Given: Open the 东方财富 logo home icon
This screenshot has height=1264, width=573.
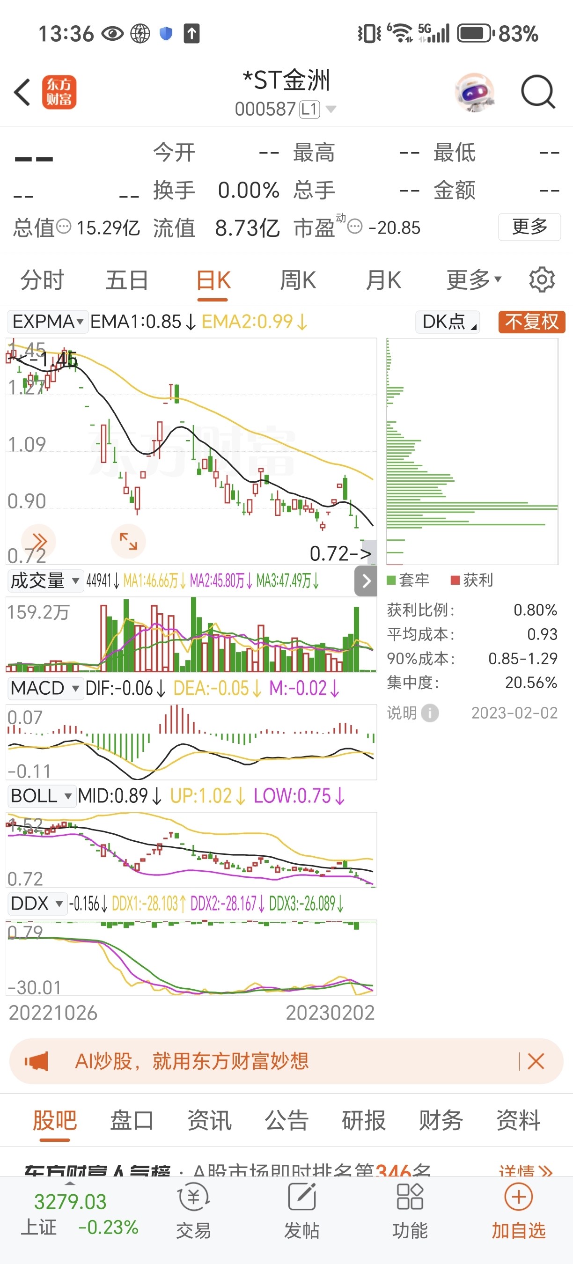Looking at the screenshot, I should point(59,92).
